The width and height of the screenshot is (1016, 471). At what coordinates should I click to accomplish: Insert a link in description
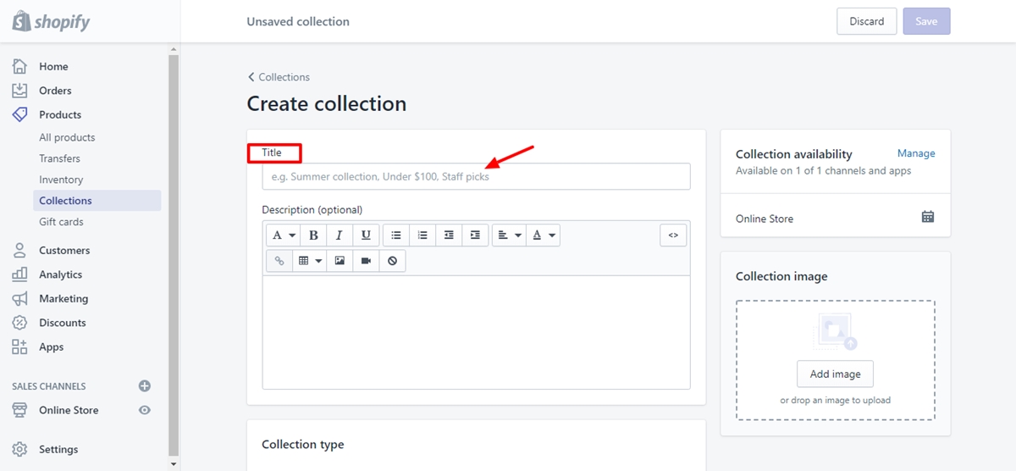(x=279, y=261)
